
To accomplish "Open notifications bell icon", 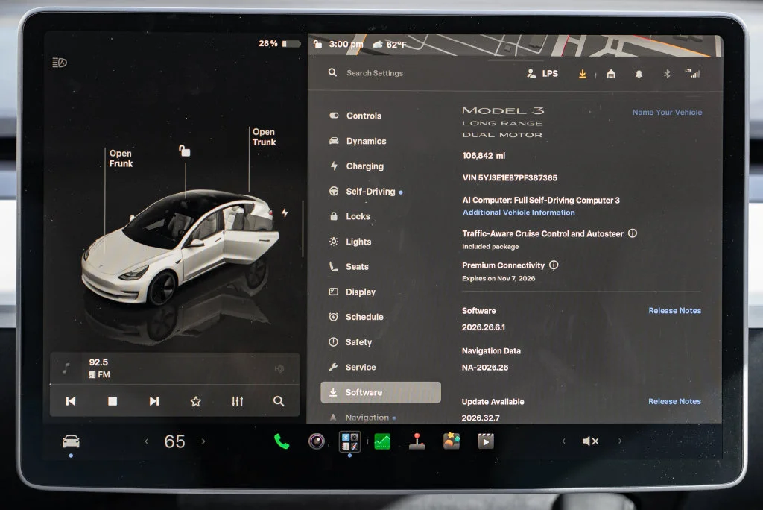I will click(639, 74).
